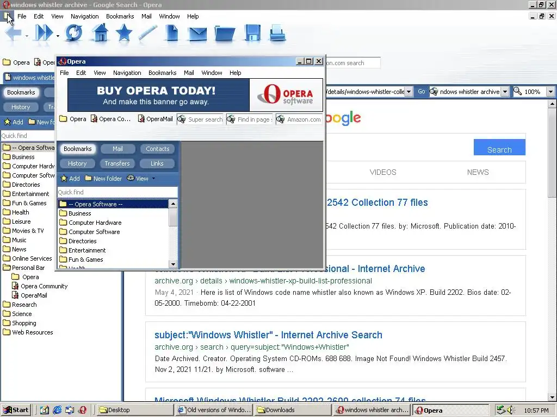Viewport: 557px width, 417px height.
Task: Click the volume speaker icon in system tray
Action: pyautogui.click(x=510, y=410)
